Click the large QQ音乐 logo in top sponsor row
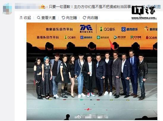This screenshot has height=121, width=163. [107, 29]
